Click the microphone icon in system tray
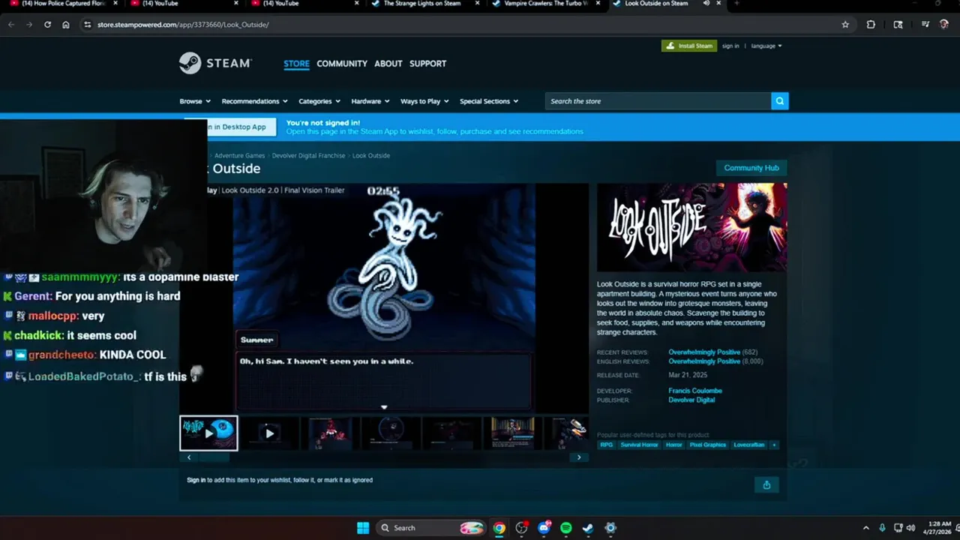960x540 pixels. 882,528
